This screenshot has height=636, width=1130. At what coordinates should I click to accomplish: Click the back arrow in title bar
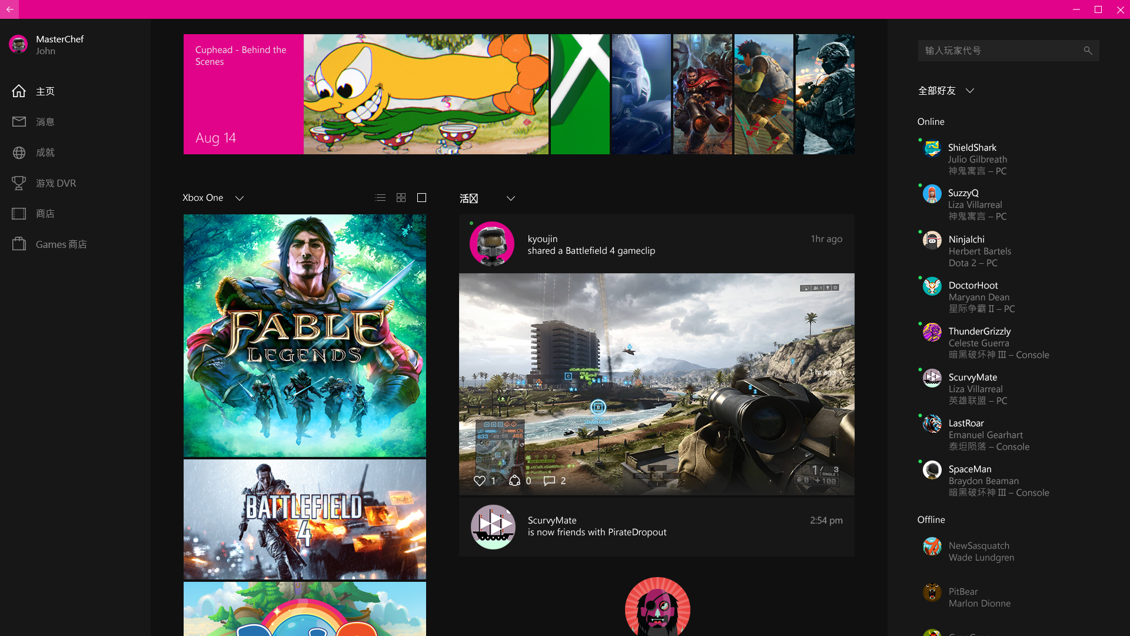[9, 9]
